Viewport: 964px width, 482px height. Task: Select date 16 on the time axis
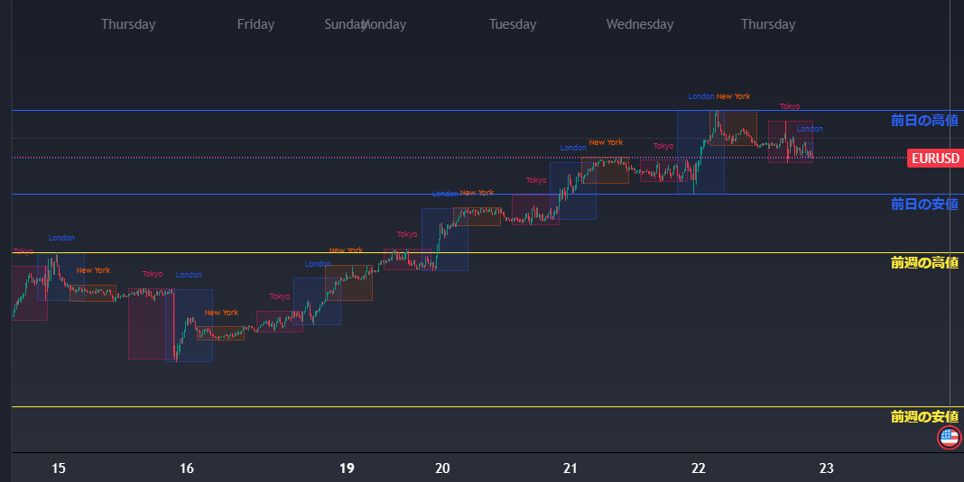click(187, 468)
